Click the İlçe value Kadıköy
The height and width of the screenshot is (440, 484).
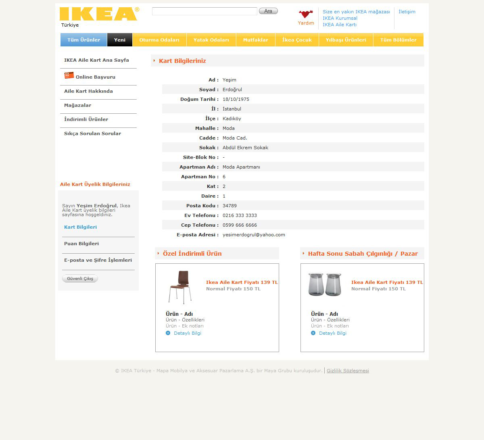pos(232,119)
